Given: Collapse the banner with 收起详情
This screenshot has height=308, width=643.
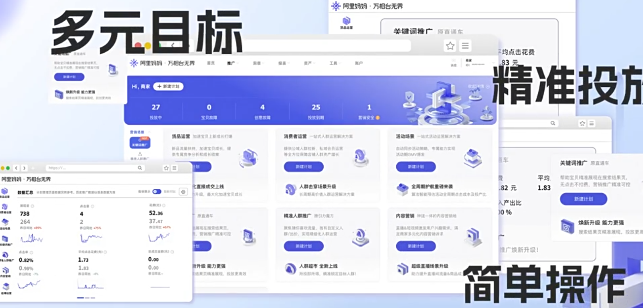Looking at the screenshot, I should point(478,86).
